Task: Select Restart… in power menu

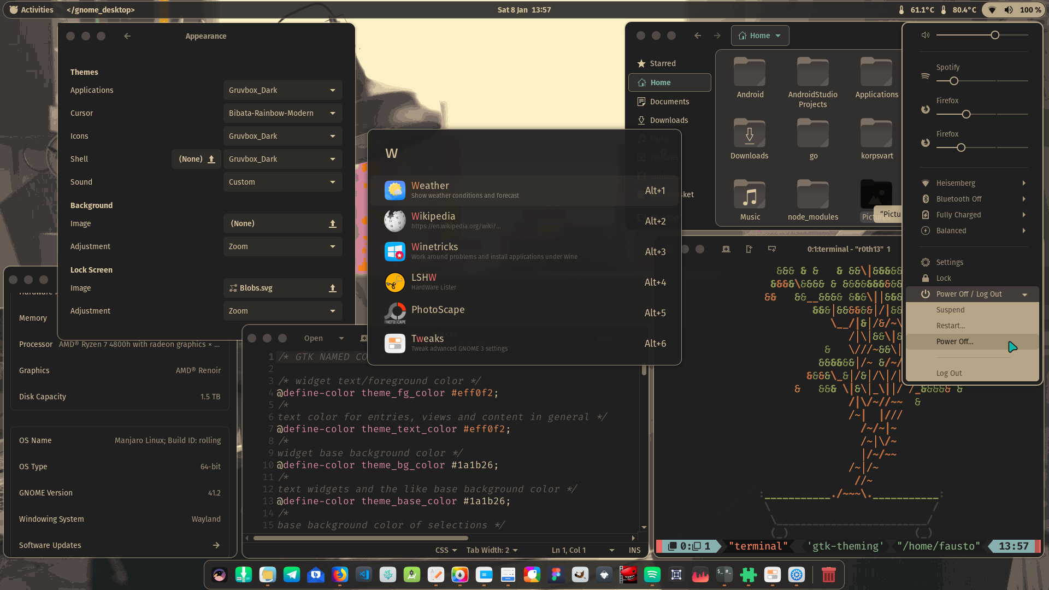Action: click(973, 326)
